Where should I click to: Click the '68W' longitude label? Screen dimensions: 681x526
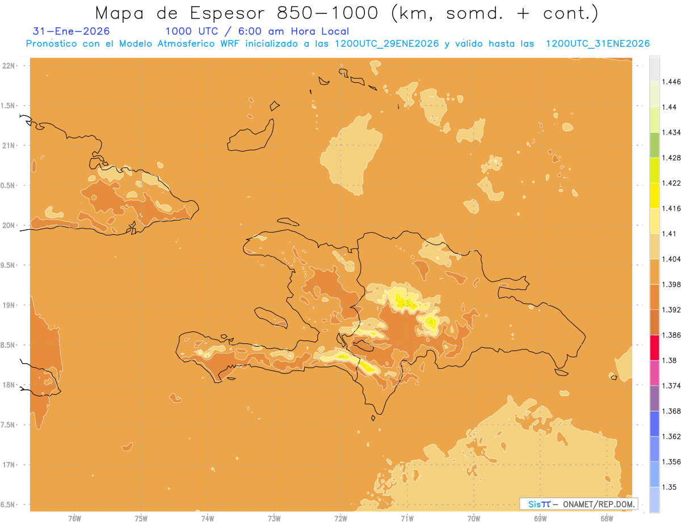click(x=607, y=518)
